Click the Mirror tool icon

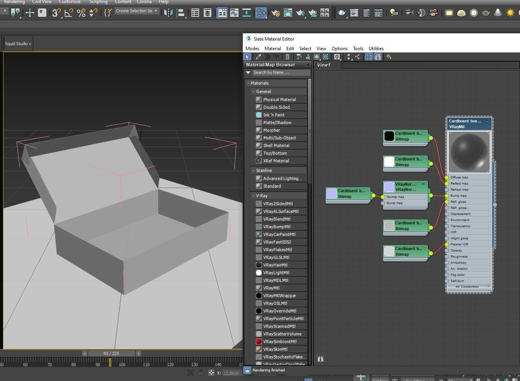(x=168, y=13)
